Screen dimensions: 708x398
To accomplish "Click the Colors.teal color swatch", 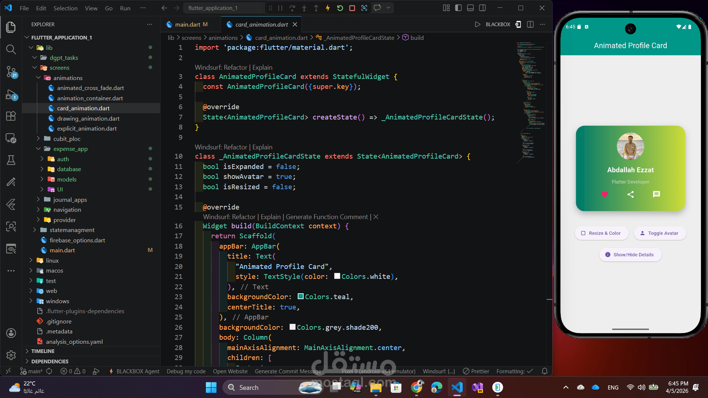I will click(300, 296).
